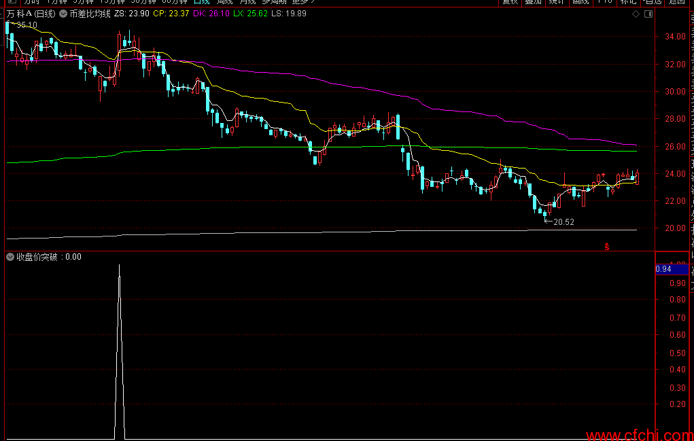Screen dimensions: 694x441
Task: Click the 20.00 price axis label
Action: (x=677, y=228)
